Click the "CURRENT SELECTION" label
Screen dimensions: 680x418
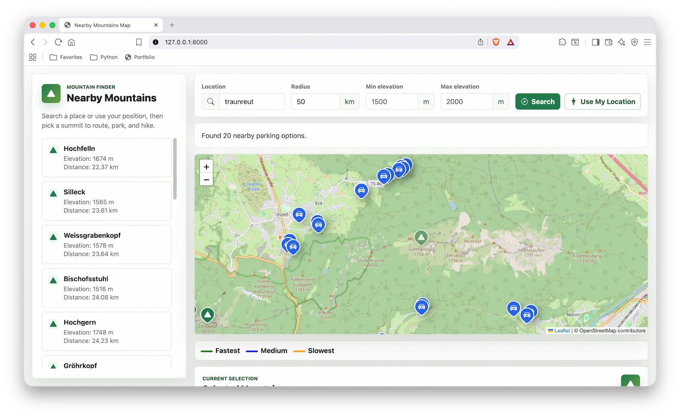pyautogui.click(x=230, y=378)
